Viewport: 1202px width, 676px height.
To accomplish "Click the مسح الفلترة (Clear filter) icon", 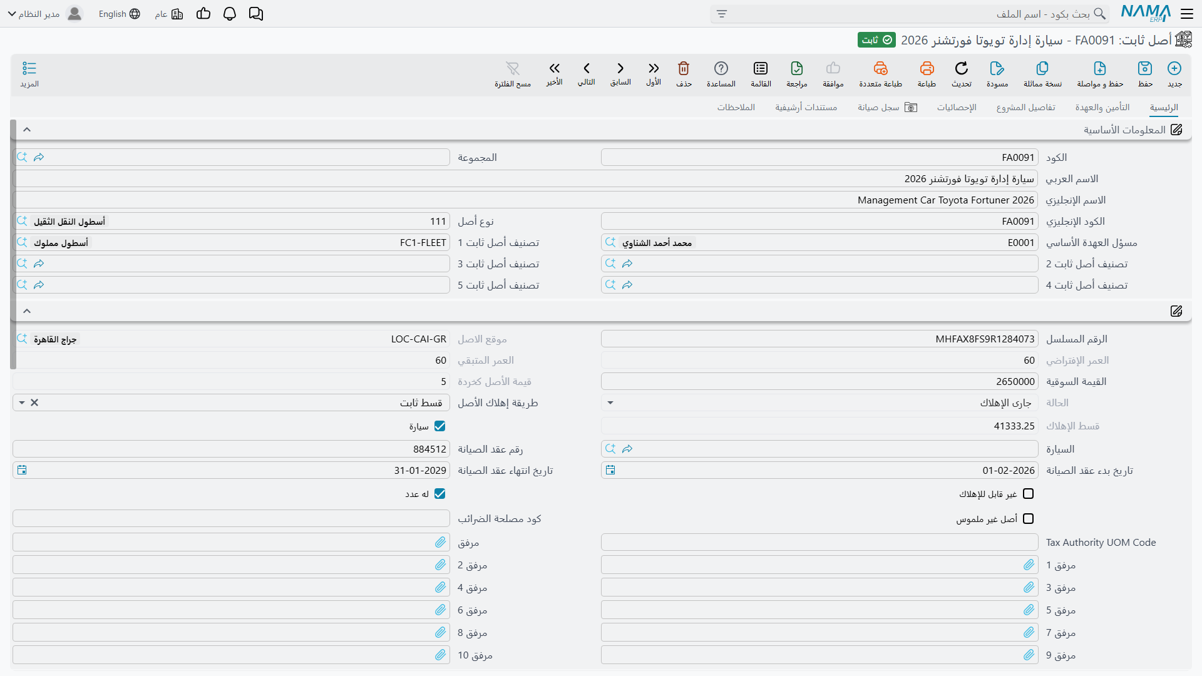I will [513, 68].
